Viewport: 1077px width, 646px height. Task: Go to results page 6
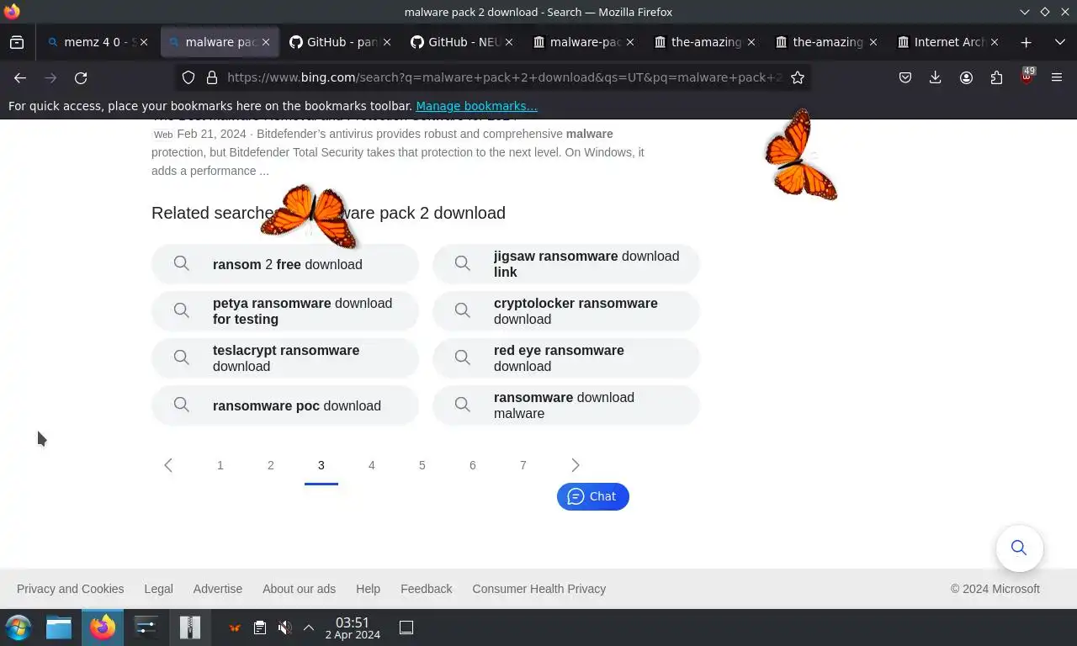point(473,465)
